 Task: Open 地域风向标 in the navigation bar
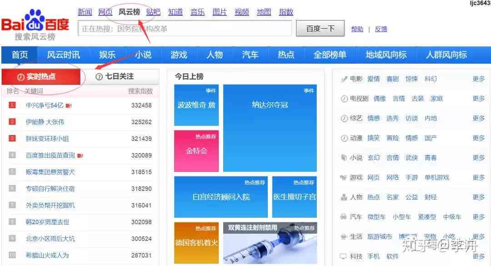point(386,55)
